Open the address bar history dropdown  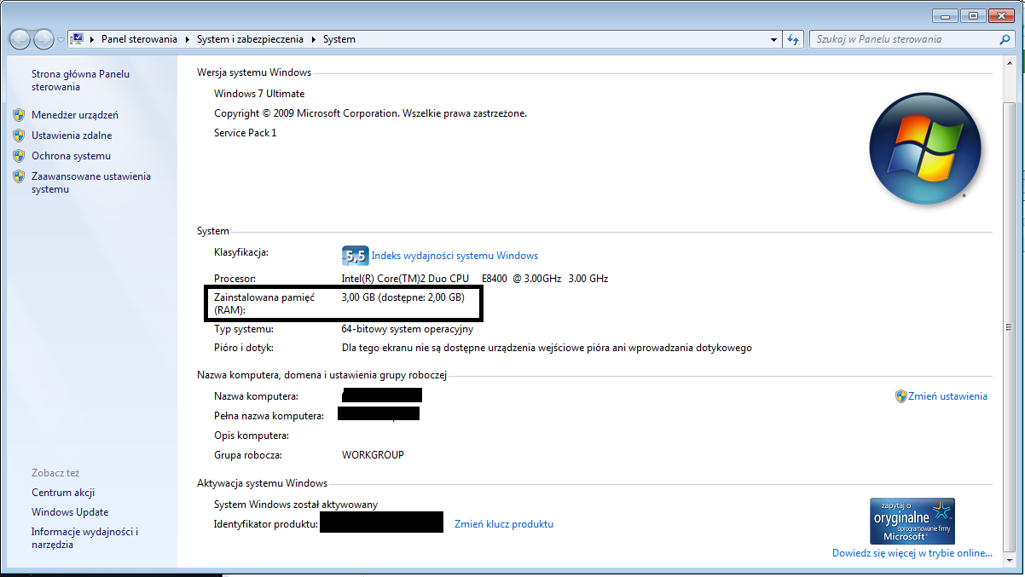(773, 39)
